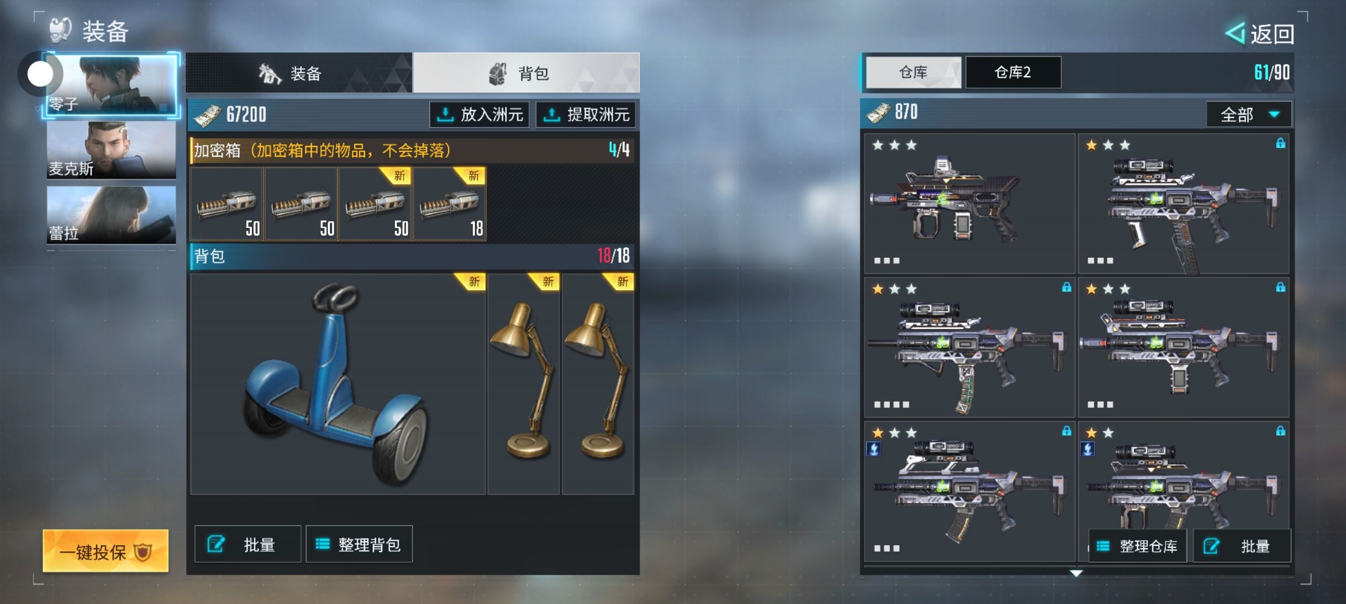Toggle lock on top-right warehouse gun

point(1280,144)
